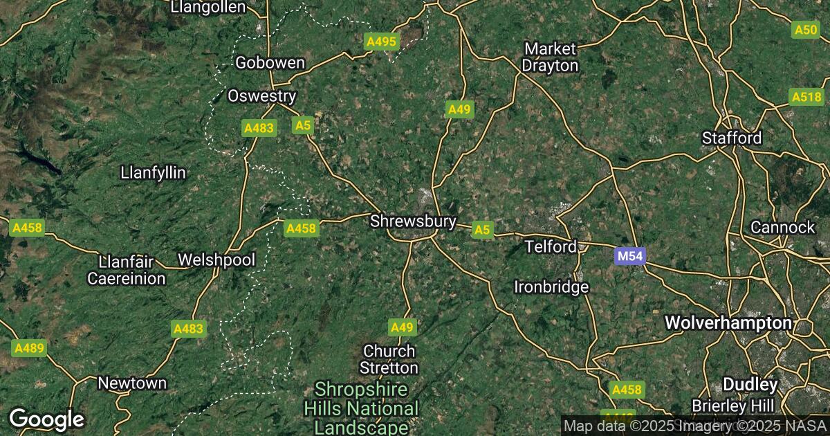Click the Stafford town label
The image size is (830, 436).
[x=732, y=138]
